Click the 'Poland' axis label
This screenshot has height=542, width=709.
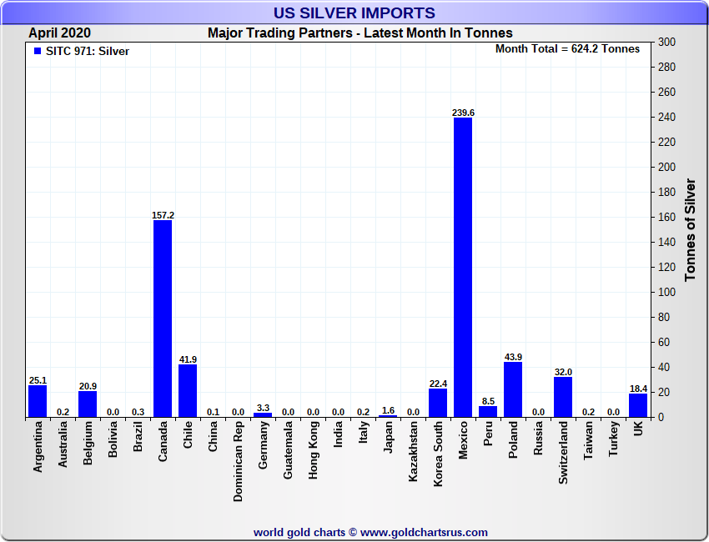click(x=513, y=439)
